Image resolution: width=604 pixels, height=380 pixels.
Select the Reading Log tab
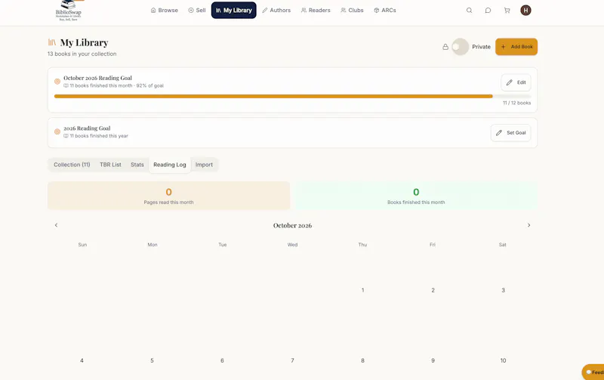point(169,165)
